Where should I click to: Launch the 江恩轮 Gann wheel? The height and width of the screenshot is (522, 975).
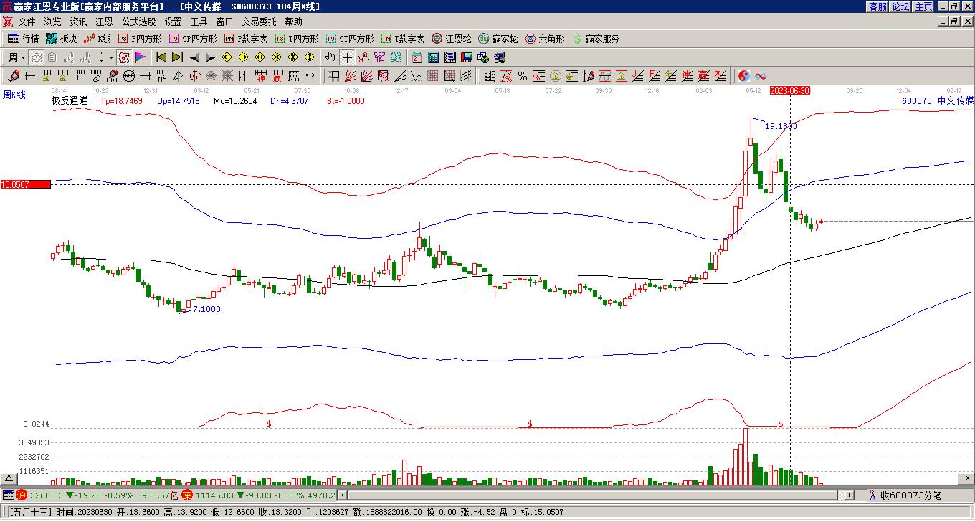click(x=452, y=39)
